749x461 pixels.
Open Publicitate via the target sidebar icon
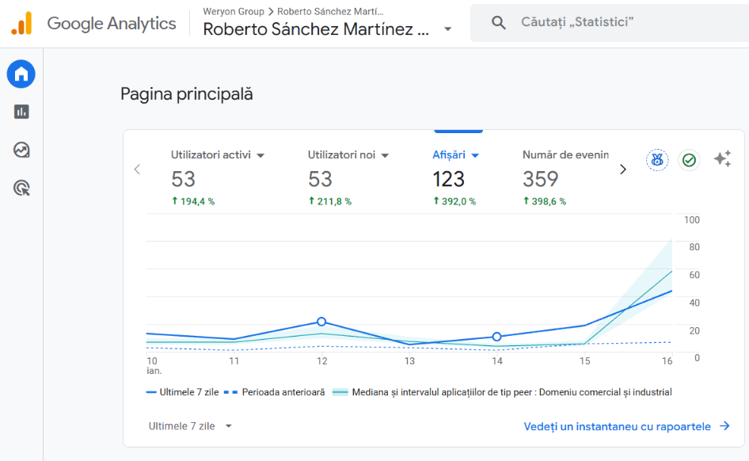(21, 188)
